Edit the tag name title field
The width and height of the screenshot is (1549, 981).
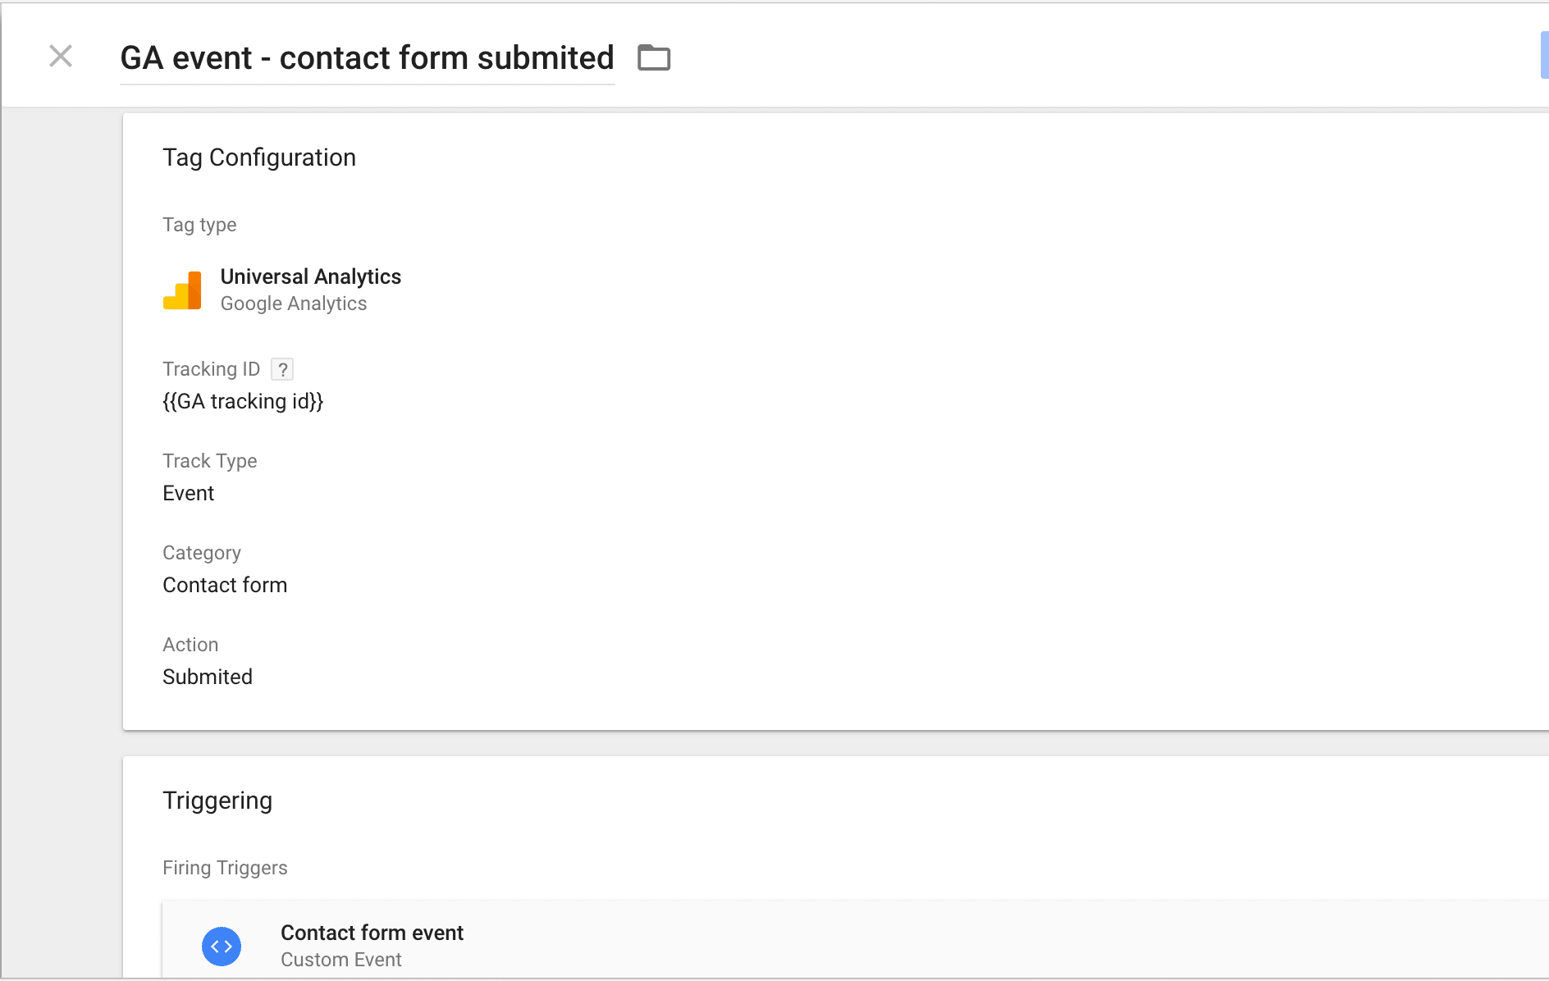[x=368, y=58]
